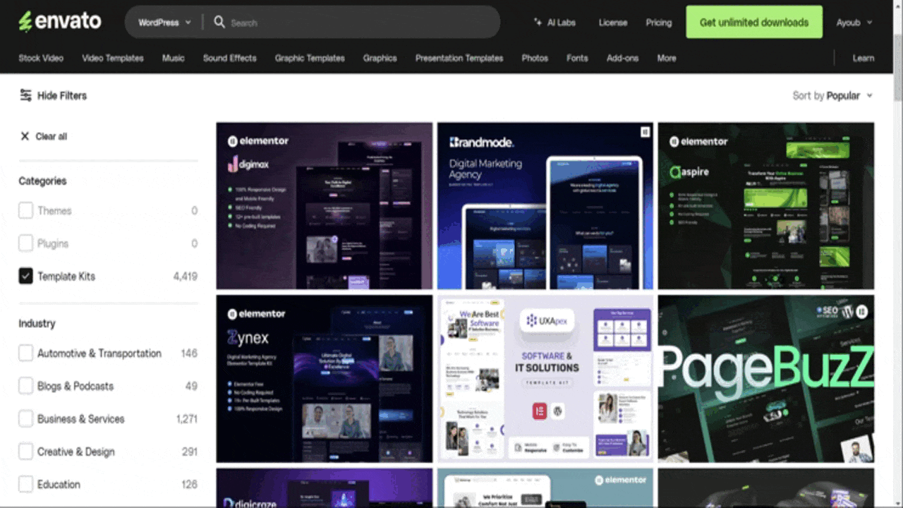Click the Get unlimited downloads button
The height and width of the screenshot is (508, 903).
754,22
